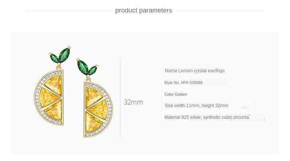Click the left earring's green leaf crystals

click(60, 55)
